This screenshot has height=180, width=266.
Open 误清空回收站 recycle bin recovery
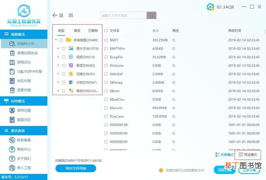pyautogui.click(x=24, y=53)
